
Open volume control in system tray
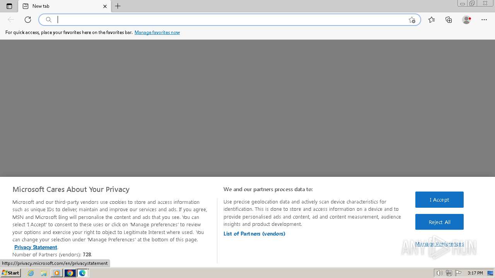(x=439, y=273)
